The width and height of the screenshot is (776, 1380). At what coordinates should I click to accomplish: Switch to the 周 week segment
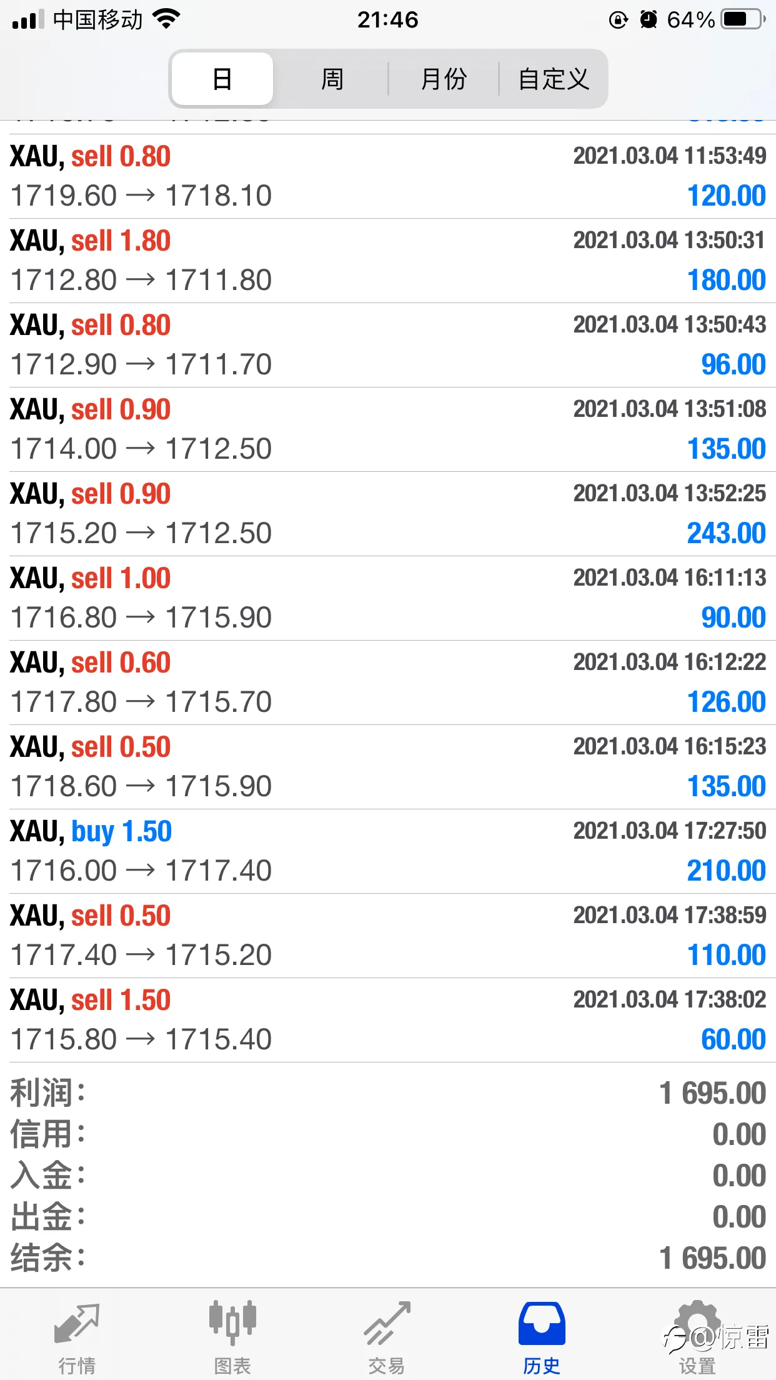[x=332, y=79]
